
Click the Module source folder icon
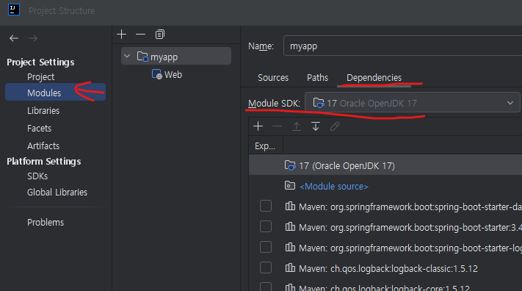pyautogui.click(x=290, y=185)
